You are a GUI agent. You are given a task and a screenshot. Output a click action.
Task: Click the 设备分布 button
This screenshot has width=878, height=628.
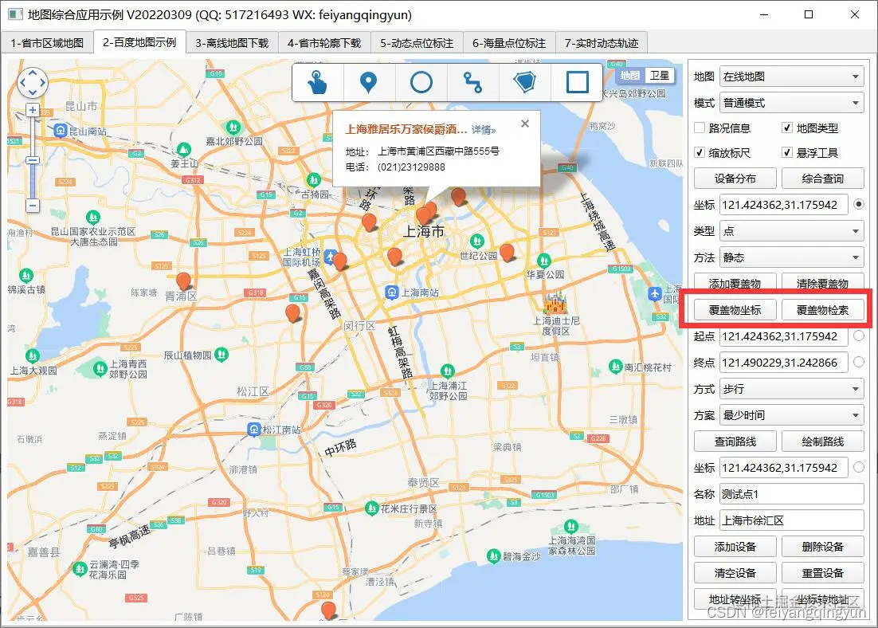pos(735,179)
